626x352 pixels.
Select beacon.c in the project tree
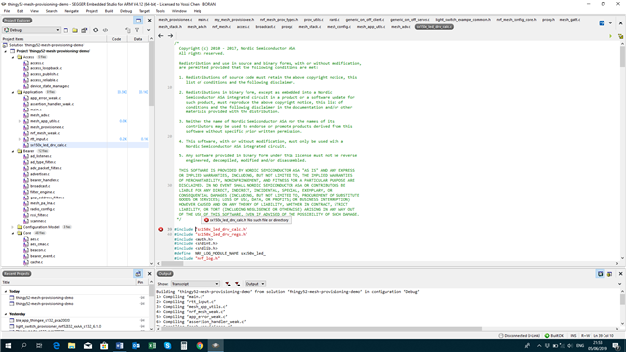[x=38, y=250]
